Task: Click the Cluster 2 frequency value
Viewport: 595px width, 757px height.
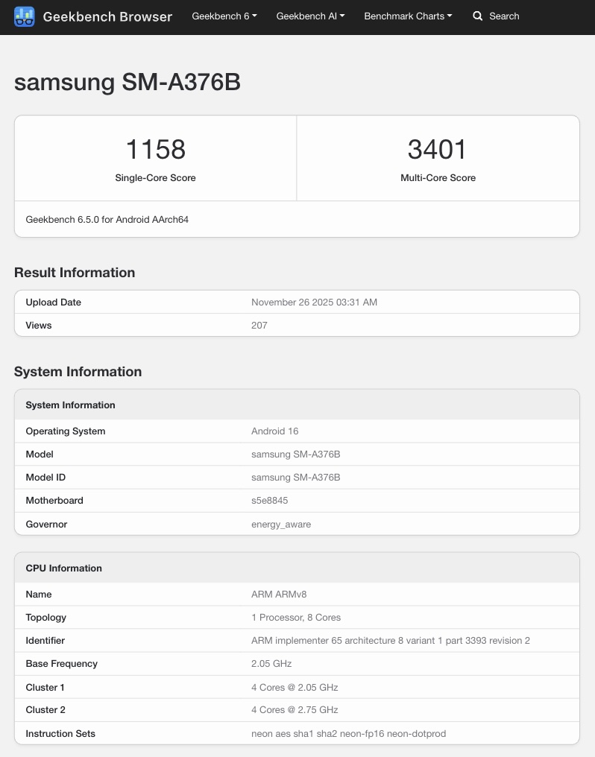Action: coord(295,710)
